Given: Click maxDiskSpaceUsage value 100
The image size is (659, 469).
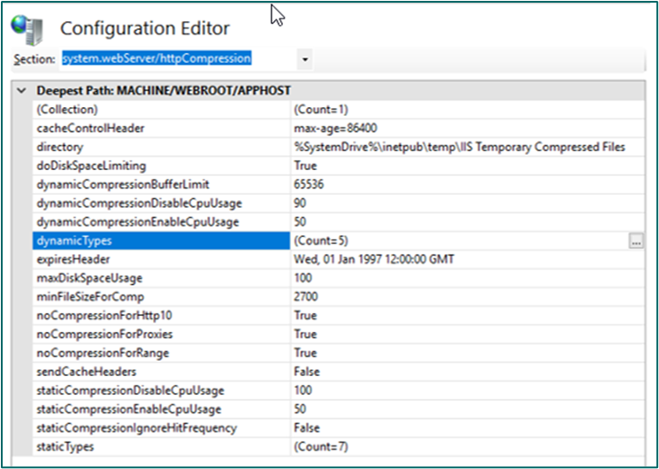Looking at the screenshot, I should tap(303, 278).
